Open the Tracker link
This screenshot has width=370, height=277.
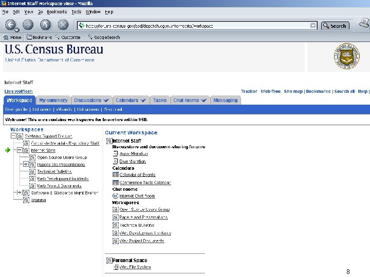tap(249, 91)
